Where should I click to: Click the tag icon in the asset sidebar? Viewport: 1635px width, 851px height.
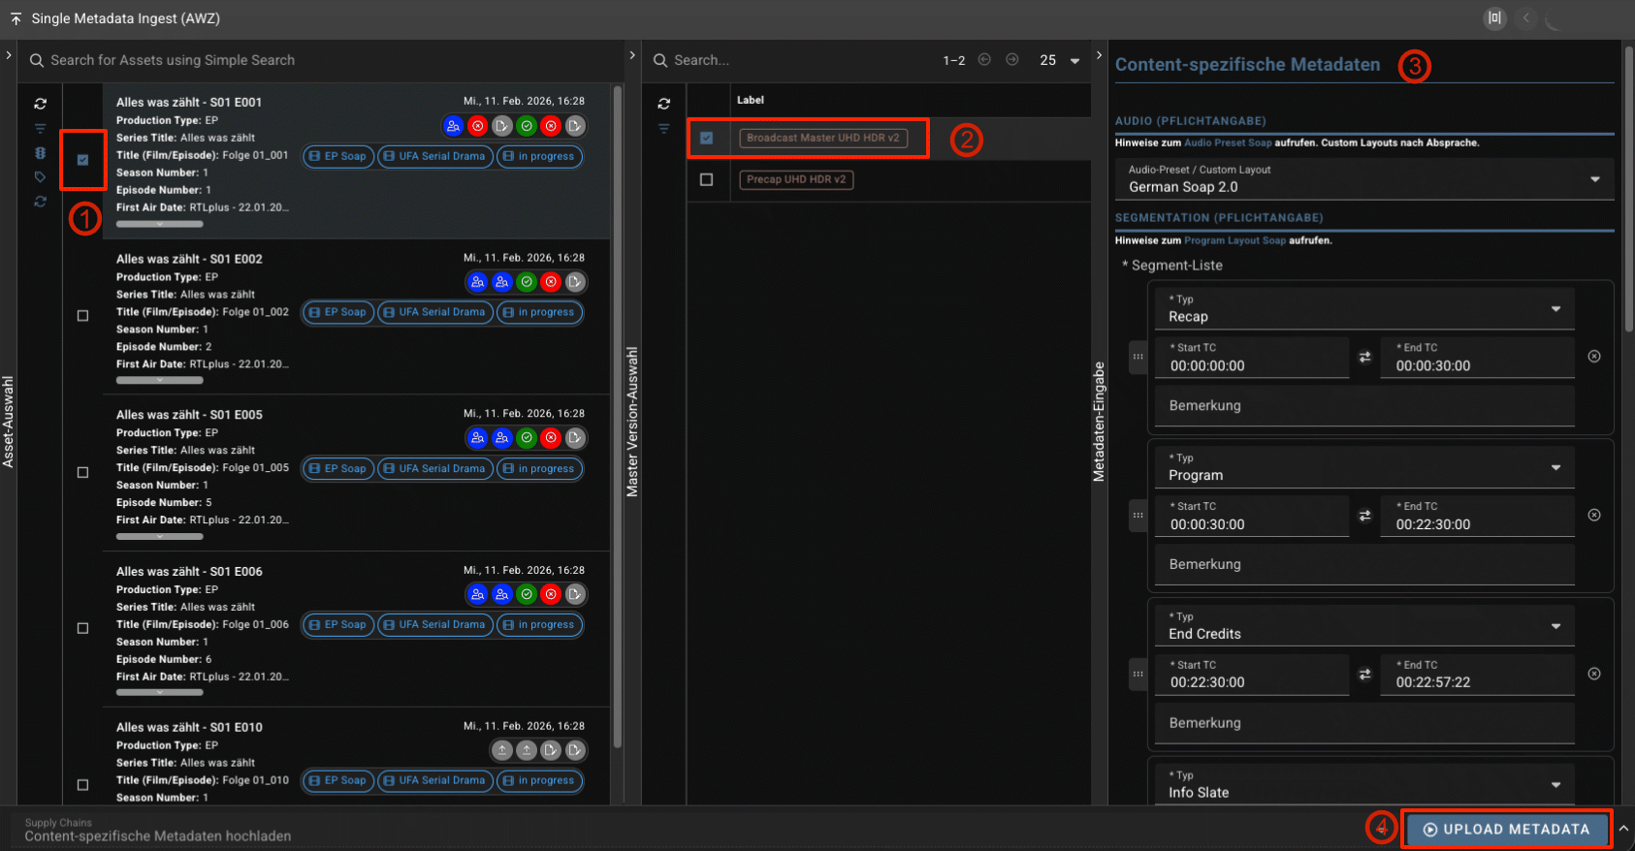click(x=40, y=177)
